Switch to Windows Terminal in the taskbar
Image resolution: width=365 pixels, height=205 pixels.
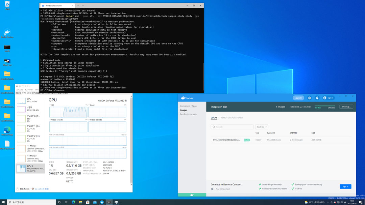(x=109, y=202)
